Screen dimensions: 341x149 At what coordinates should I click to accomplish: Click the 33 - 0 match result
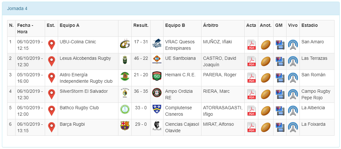tap(141, 108)
